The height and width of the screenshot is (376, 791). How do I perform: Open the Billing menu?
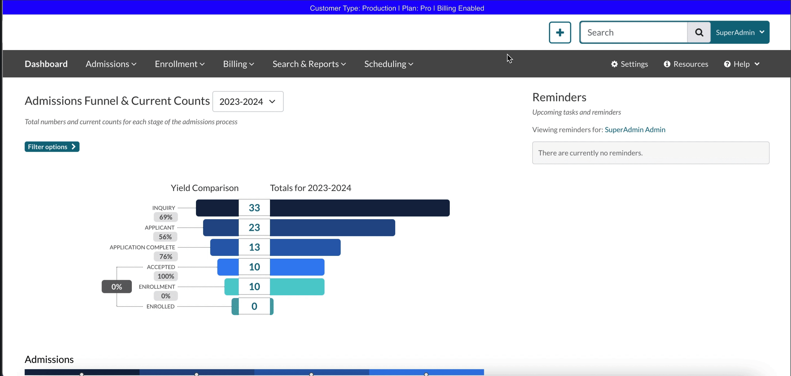click(x=238, y=64)
